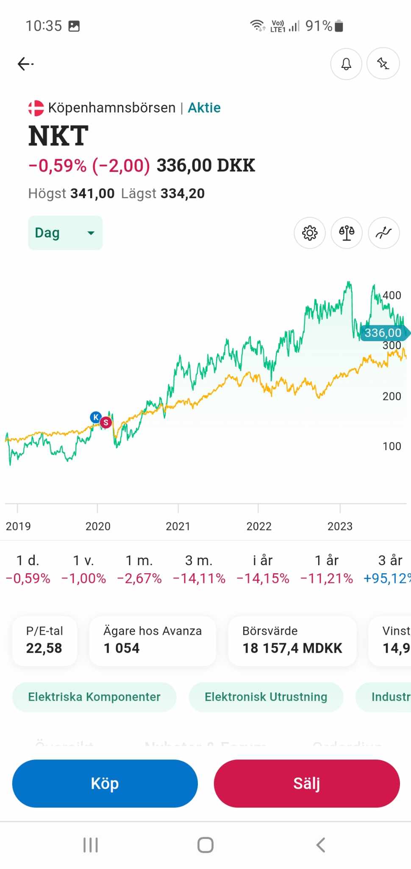Tap the red S sell marker
Viewport: 411px width, 869px height.
pyautogui.click(x=106, y=423)
